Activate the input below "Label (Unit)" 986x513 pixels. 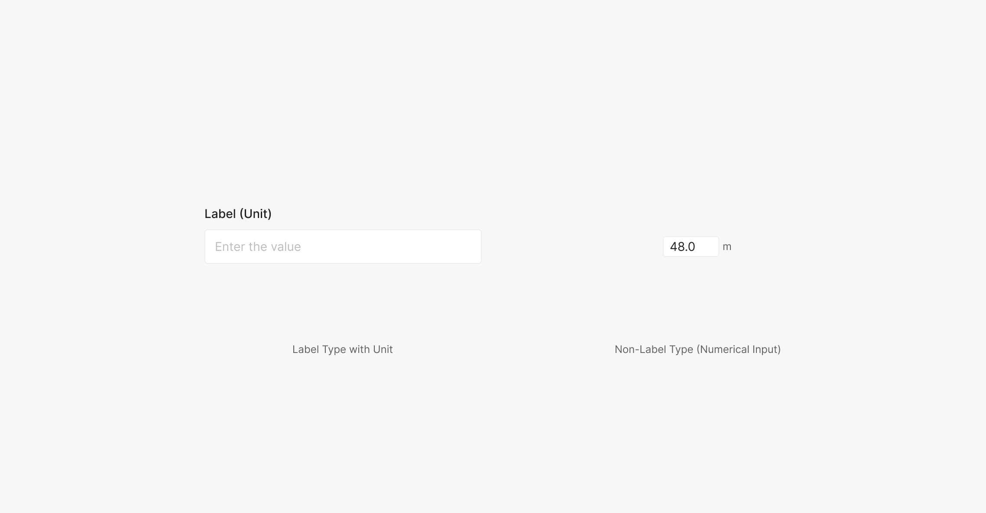tap(343, 247)
